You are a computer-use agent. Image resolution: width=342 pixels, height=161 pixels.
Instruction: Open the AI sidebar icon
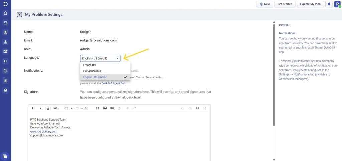[x=5, y=61]
